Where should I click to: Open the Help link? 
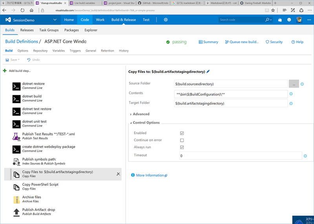tap(298, 42)
